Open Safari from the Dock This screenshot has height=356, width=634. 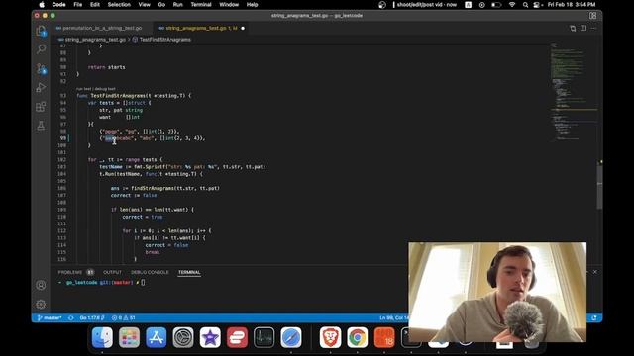pyautogui.click(x=291, y=337)
